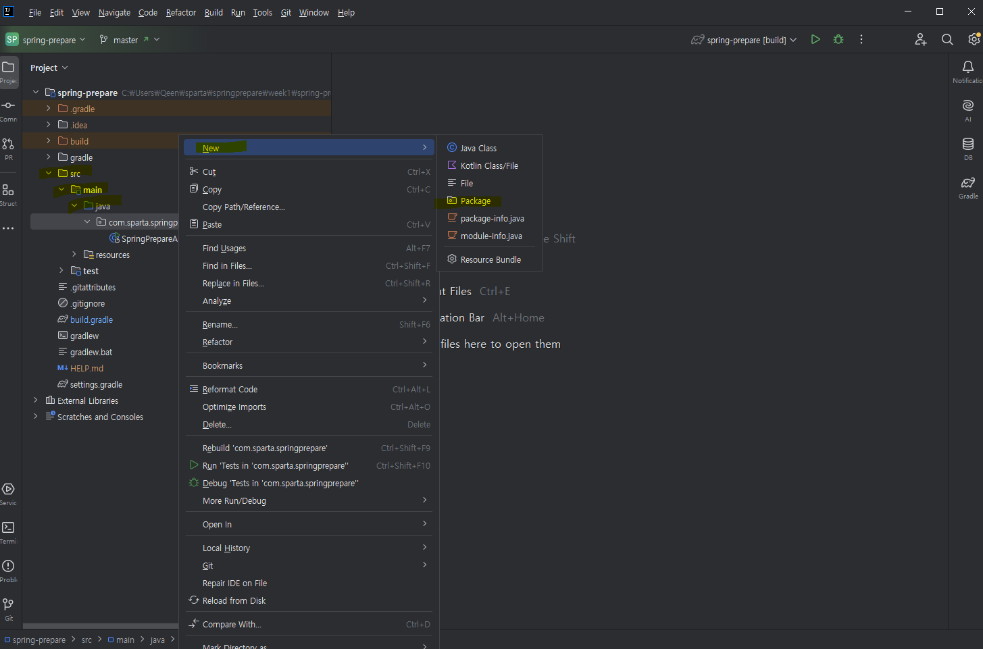Click the Code With Me icon
The width and height of the screenshot is (983, 649).
coord(921,40)
